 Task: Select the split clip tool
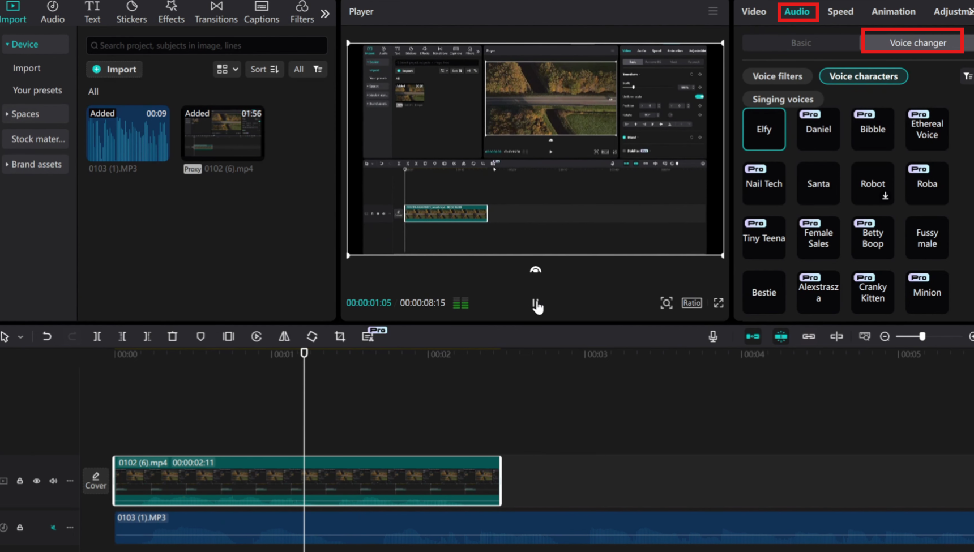(x=97, y=336)
